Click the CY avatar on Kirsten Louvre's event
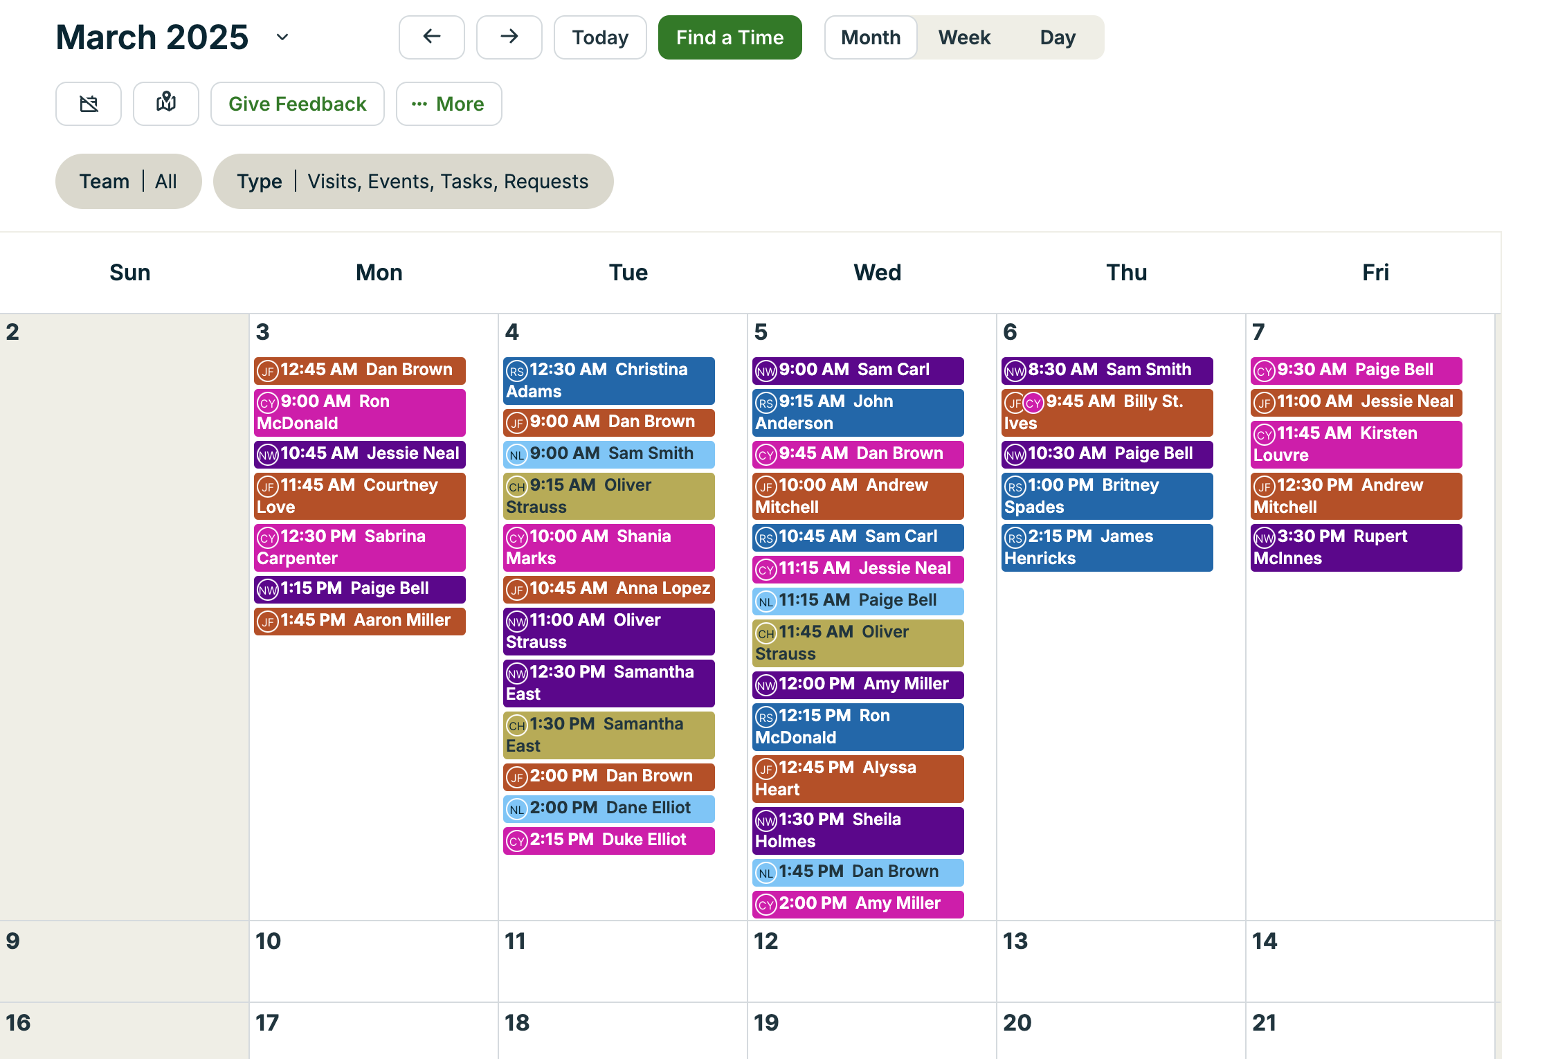 1264,434
